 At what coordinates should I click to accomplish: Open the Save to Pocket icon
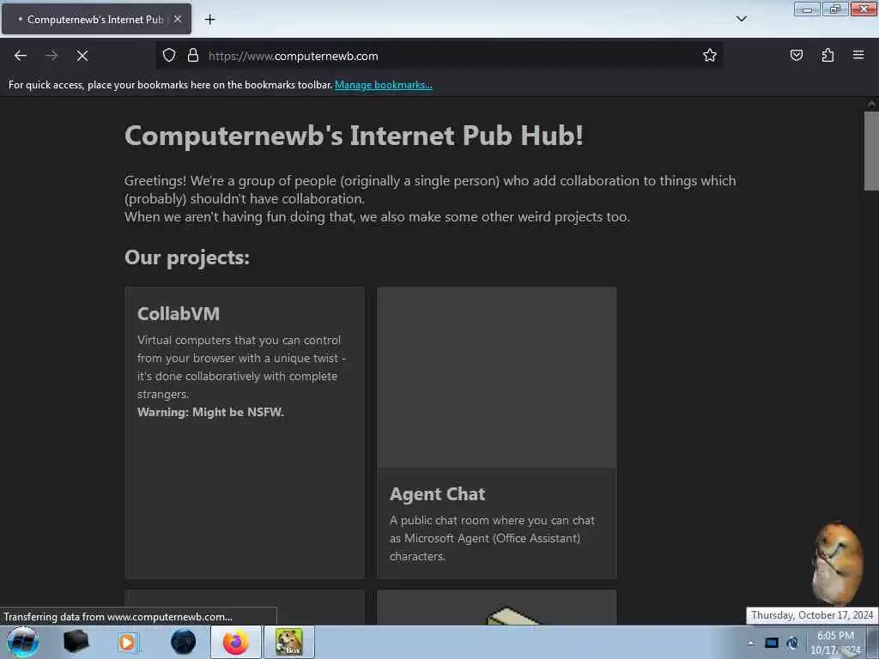[796, 56]
